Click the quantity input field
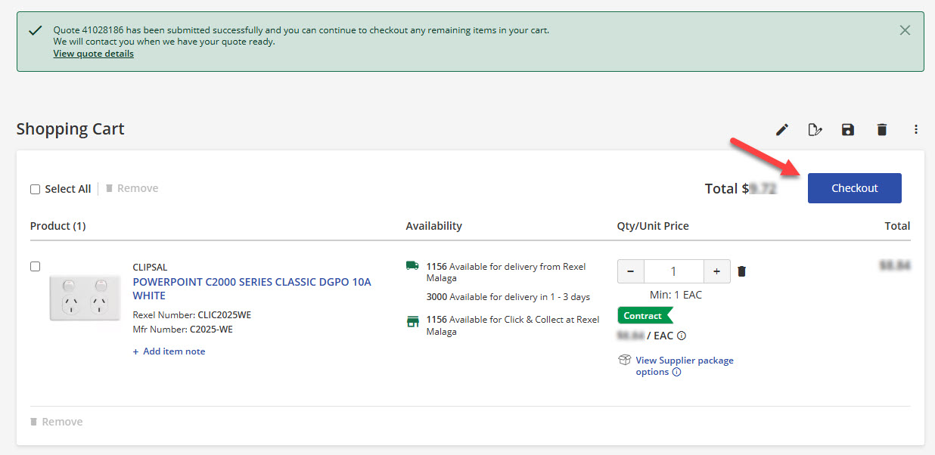Image resolution: width=935 pixels, height=455 pixels. coord(673,271)
